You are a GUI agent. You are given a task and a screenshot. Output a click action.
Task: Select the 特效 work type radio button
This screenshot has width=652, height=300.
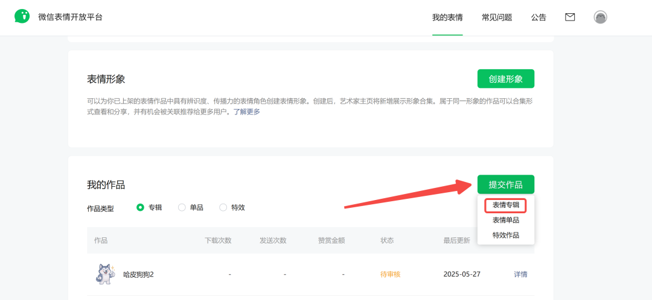[223, 207]
